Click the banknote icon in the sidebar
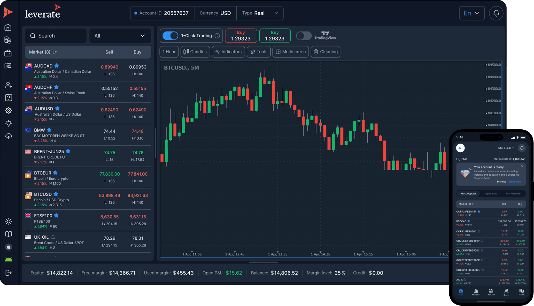This screenshot has height=306, width=534. 8,66
